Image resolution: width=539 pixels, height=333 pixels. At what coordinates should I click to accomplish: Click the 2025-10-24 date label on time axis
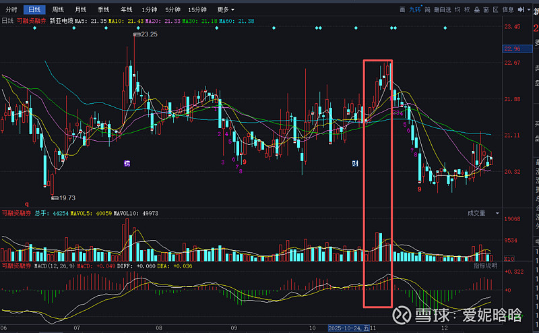[x=346, y=328]
